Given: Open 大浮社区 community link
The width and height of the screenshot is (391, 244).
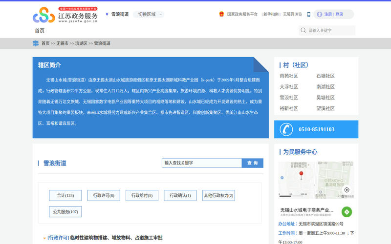Looking at the screenshot, I should (x=289, y=87).
